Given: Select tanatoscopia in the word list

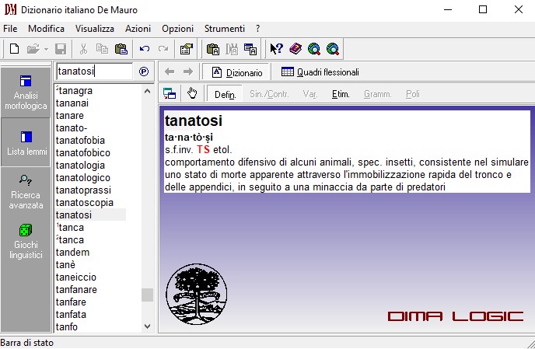Looking at the screenshot, I should pos(84,203).
